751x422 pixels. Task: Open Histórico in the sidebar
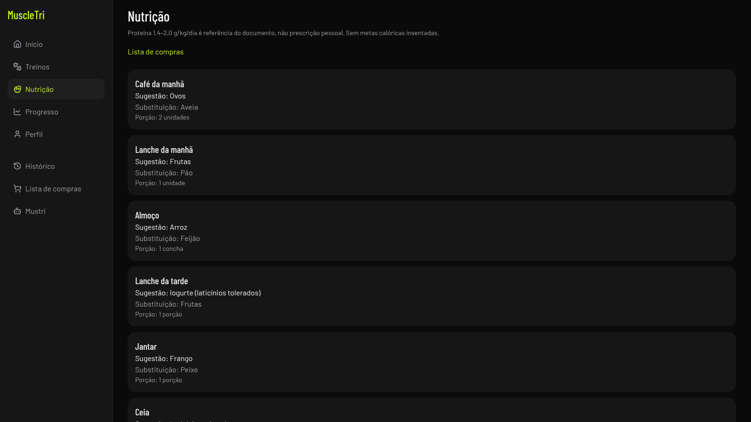click(56, 166)
